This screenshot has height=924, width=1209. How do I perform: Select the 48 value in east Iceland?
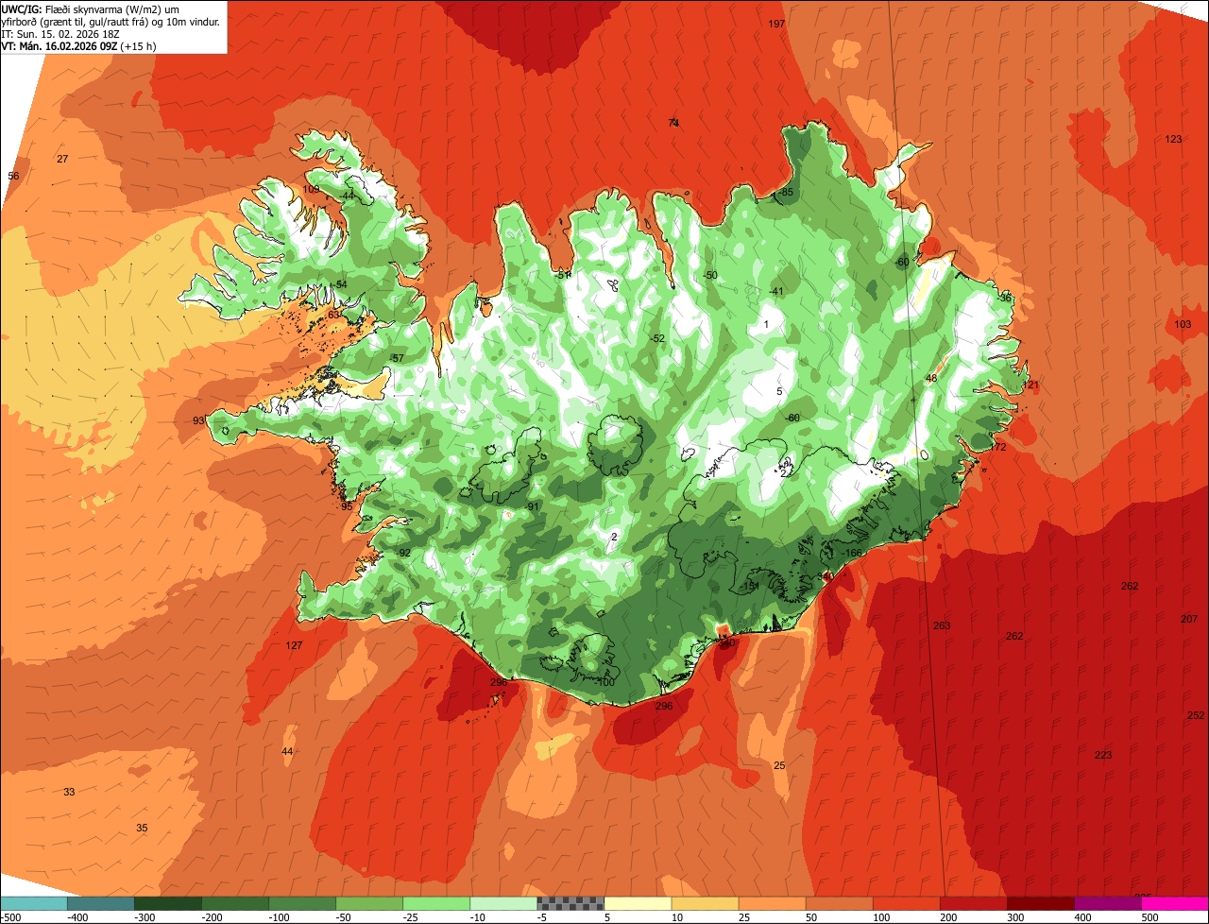click(931, 378)
